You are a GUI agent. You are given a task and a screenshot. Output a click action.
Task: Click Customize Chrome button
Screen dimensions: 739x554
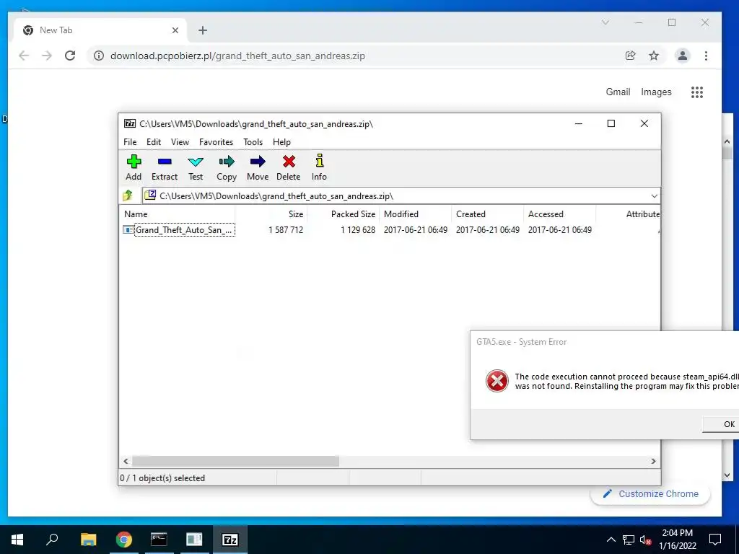point(650,493)
